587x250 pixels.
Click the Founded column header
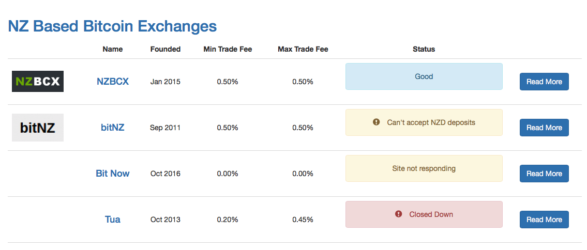[x=165, y=50]
